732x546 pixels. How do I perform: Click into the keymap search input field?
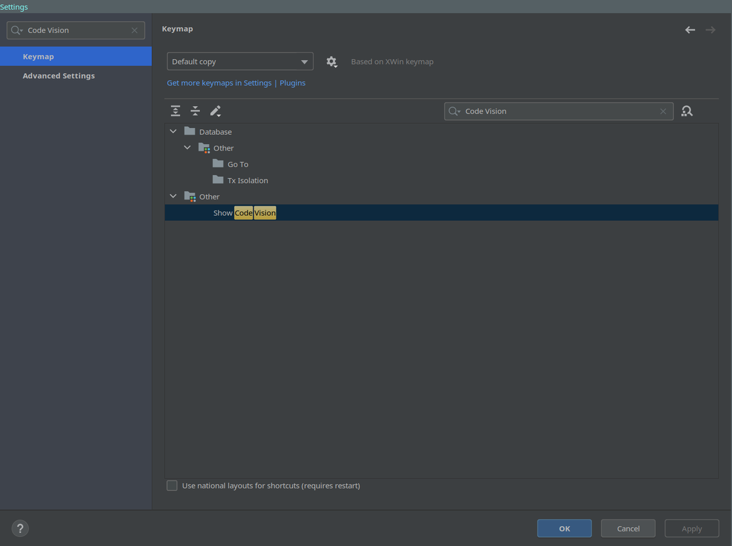pos(558,111)
